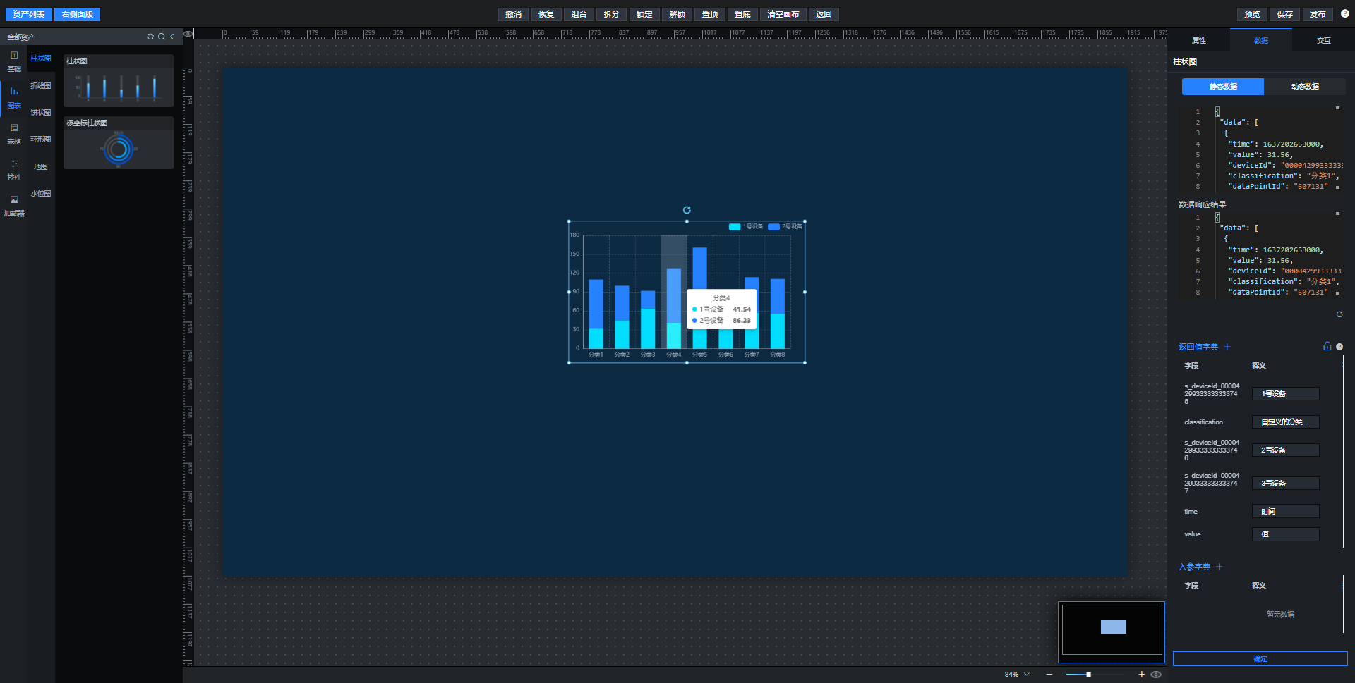Screen dimensions: 1355x683
Task: Select the 图表 chart category in sidebar
Action: [14, 98]
